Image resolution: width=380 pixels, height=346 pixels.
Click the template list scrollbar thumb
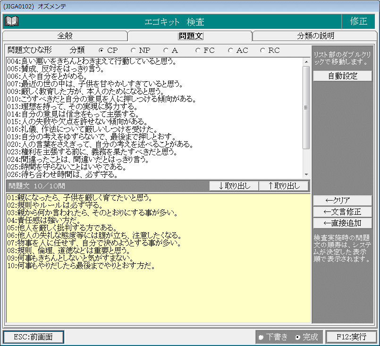tap(306, 108)
